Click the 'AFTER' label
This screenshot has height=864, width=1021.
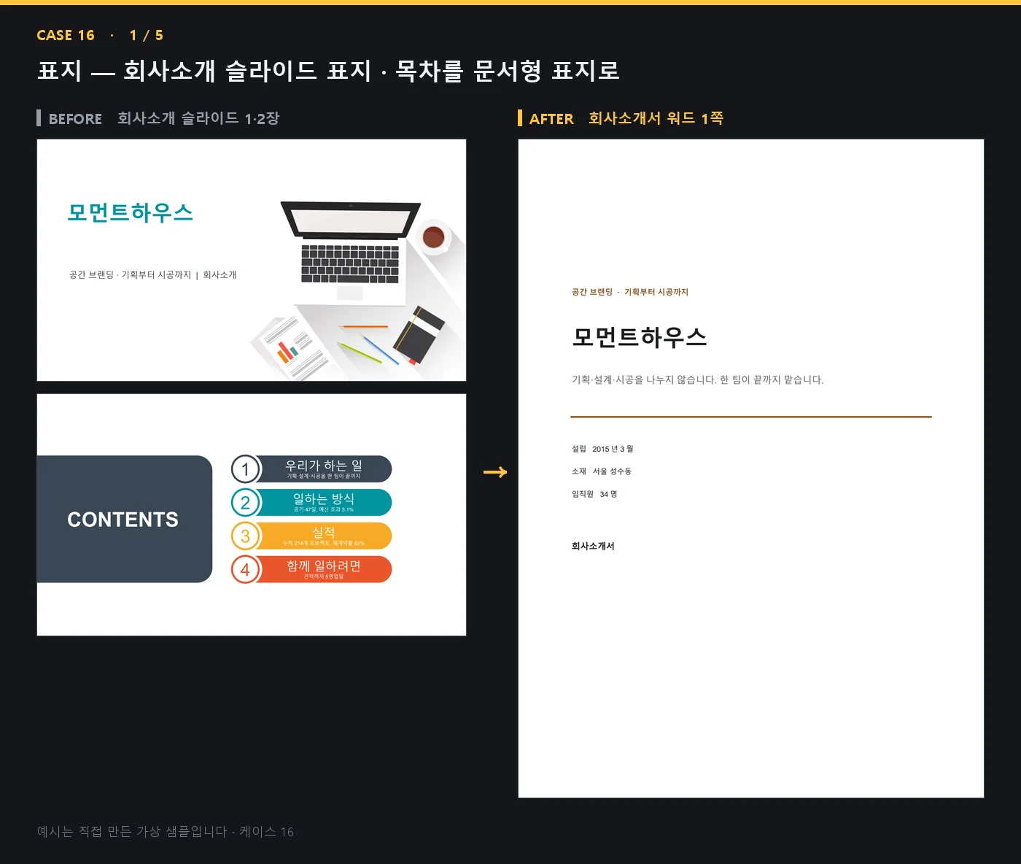coord(551,118)
